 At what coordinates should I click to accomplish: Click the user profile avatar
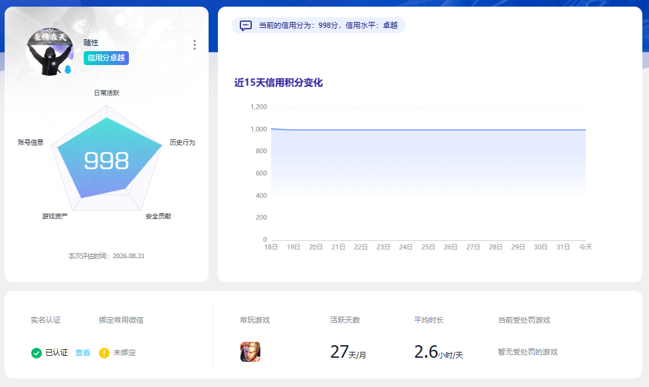pyautogui.click(x=50, y=52)
